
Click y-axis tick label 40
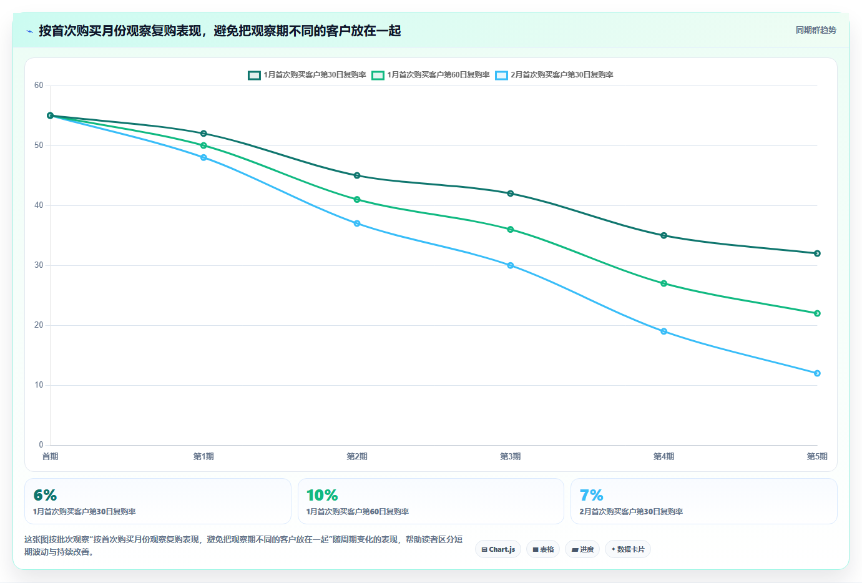click(39, 205)
